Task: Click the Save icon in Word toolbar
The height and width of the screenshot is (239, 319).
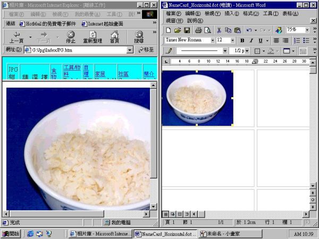Action: pyautogui.click(x=187, y=30)
